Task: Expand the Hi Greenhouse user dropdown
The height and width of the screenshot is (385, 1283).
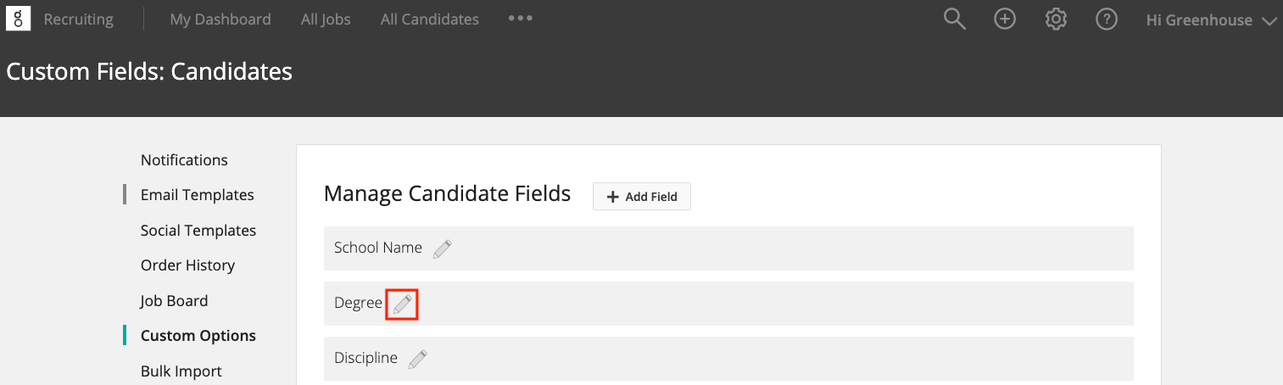Action: (1211, 20)
